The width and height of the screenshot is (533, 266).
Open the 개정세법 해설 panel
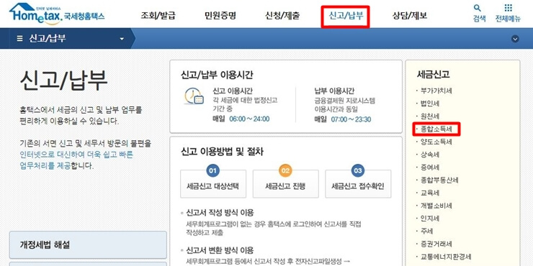(88, 244)
